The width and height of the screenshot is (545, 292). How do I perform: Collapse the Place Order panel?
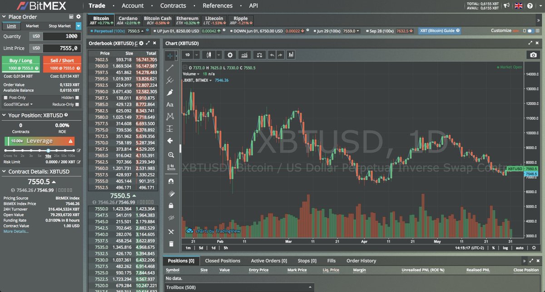[x=5, y=17]
